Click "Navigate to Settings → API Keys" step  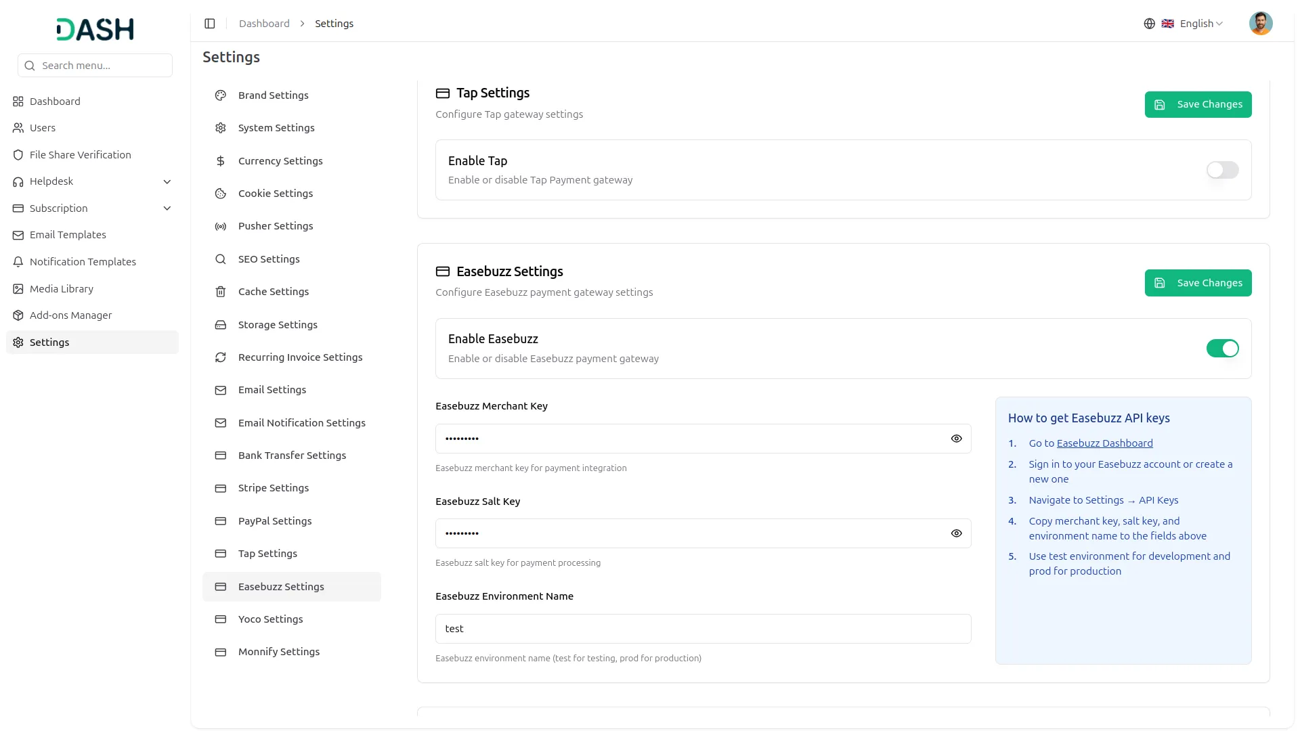[x=1103, y=500]
